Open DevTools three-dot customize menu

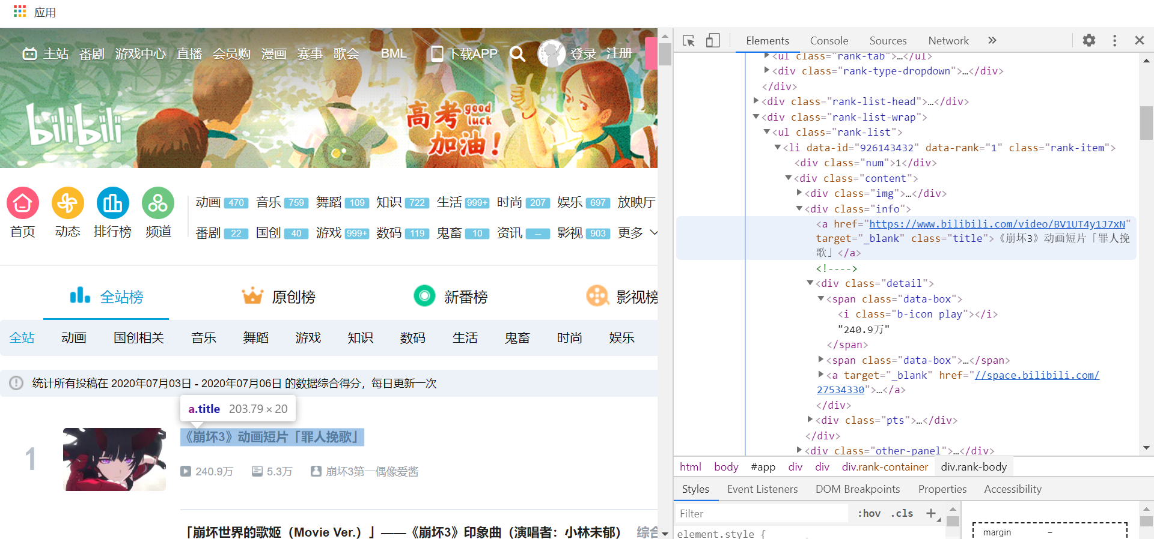point(1114,40)
